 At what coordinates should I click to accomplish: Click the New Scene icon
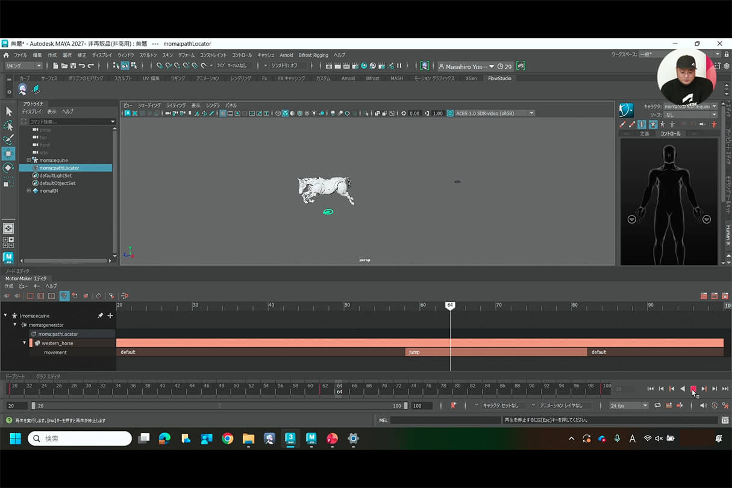55,66
